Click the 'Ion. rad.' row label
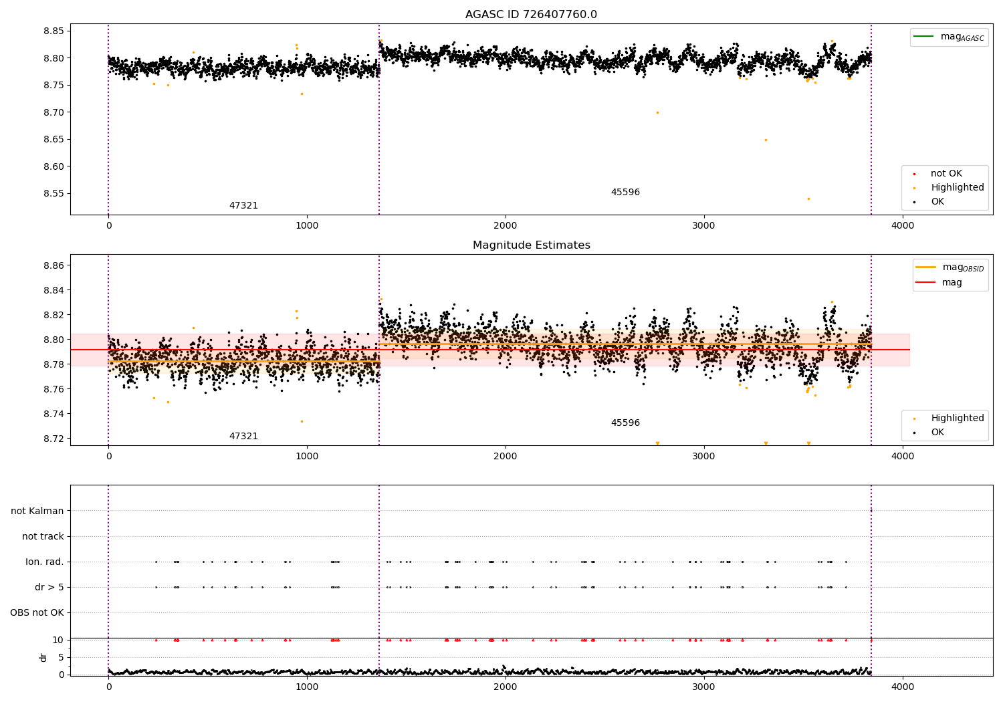1003x702 pixels. [45, 562]
